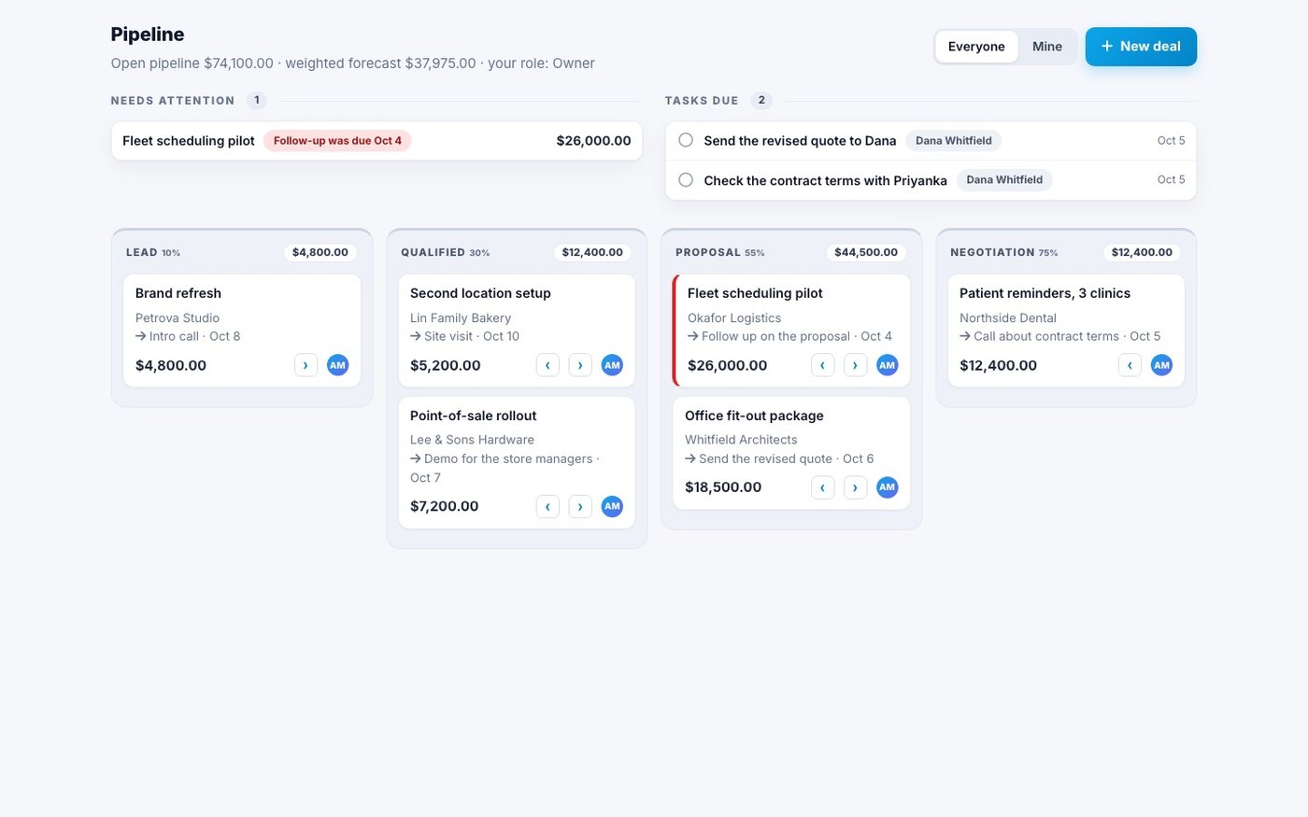Viewport: 1308px width, 817px height.
Task: Click the 'Follow-up was due Oct 4' badge
Action: pos(337,141)
